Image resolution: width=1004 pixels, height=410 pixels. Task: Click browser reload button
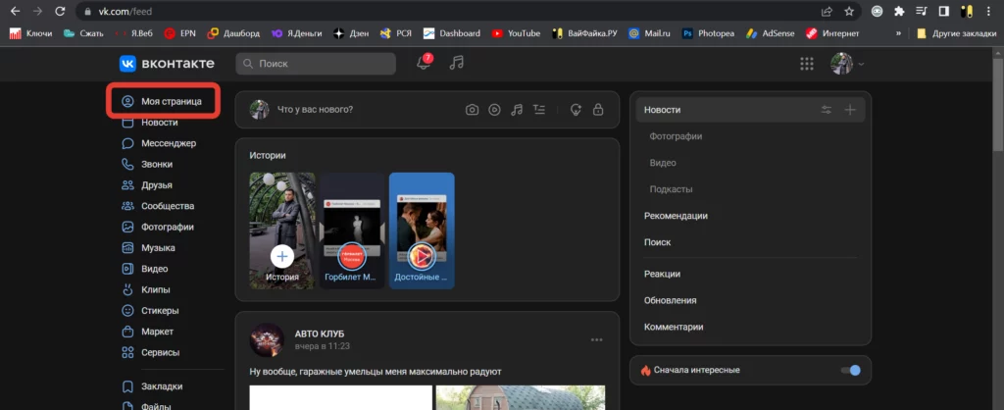point(60,11)
